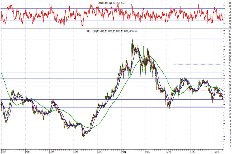
Task: Click the 12 value on price scale
Action: coord(230,111)
